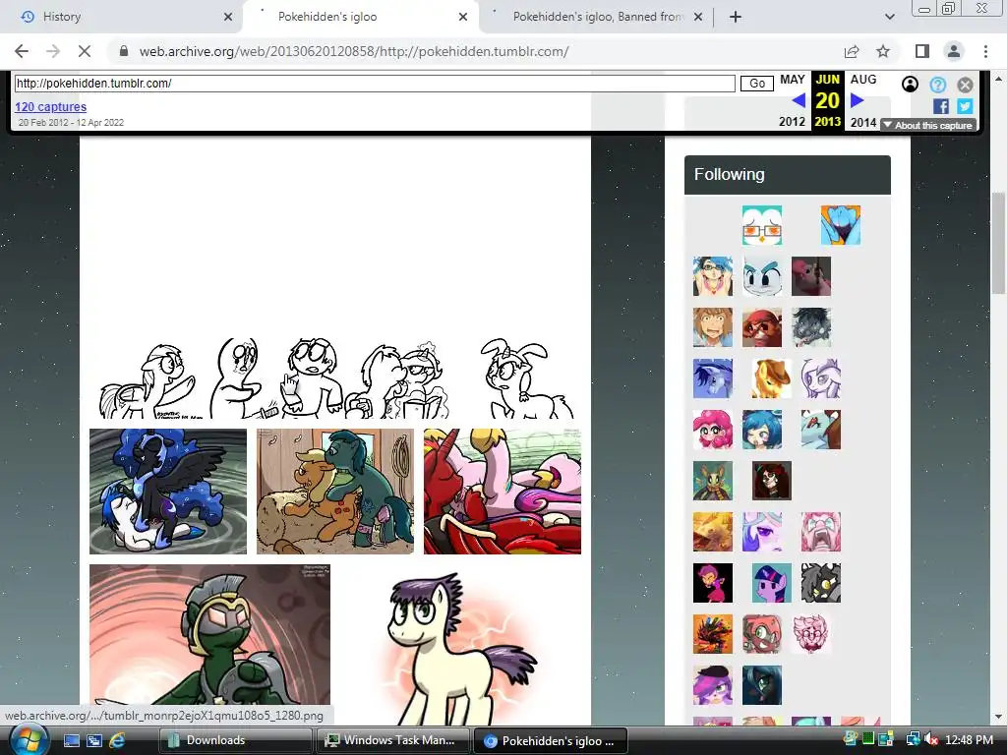Click Show Desktop in the quick launch
This screenshot has width=1007, height=755.
coord(71,740)
